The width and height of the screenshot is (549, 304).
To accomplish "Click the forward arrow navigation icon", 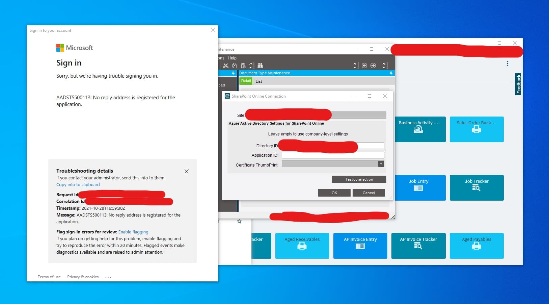I will coord(373,66).
